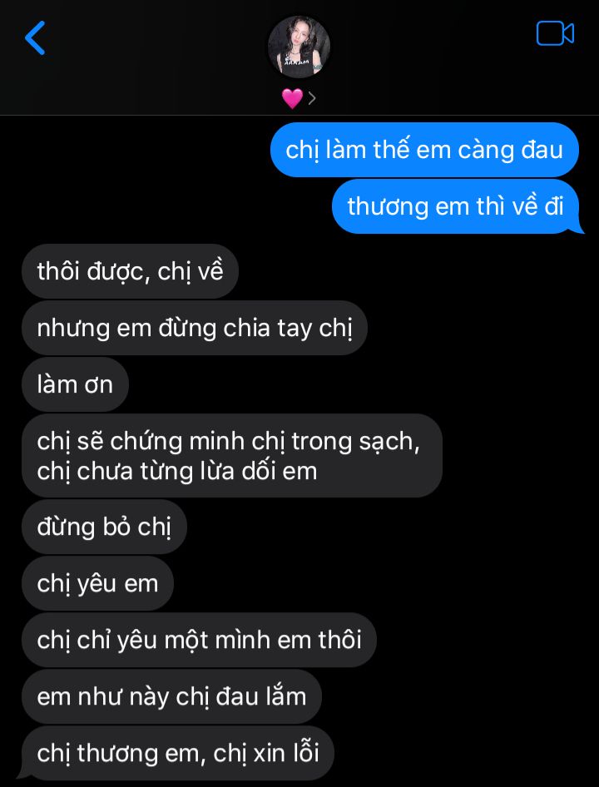Tap 'chị chỉ yêu một mình em thôi' message
Viewport: 599px width, 787px height.
pos(199,640)
